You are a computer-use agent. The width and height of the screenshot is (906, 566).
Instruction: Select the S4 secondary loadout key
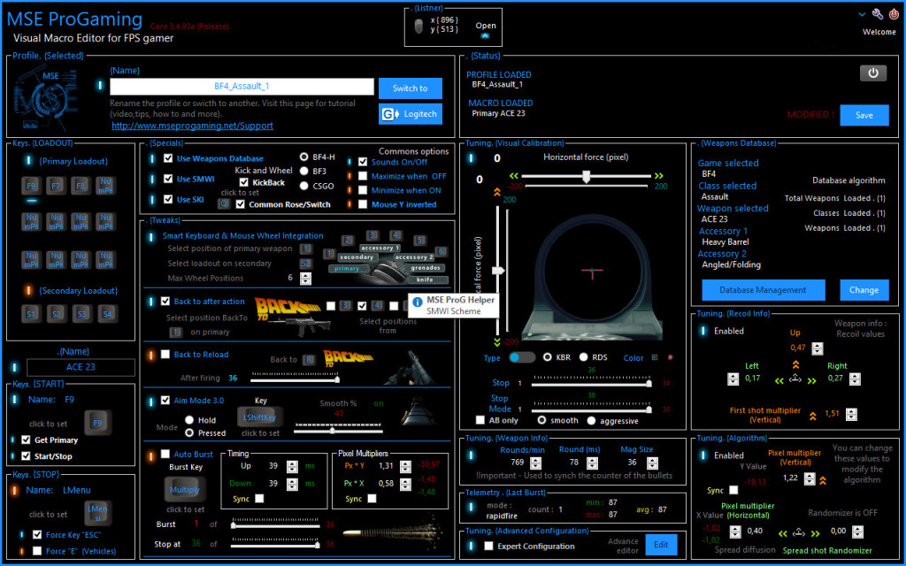[107, 314]
